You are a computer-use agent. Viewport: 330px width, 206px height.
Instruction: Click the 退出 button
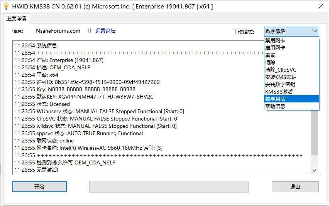tap(295, 187)
